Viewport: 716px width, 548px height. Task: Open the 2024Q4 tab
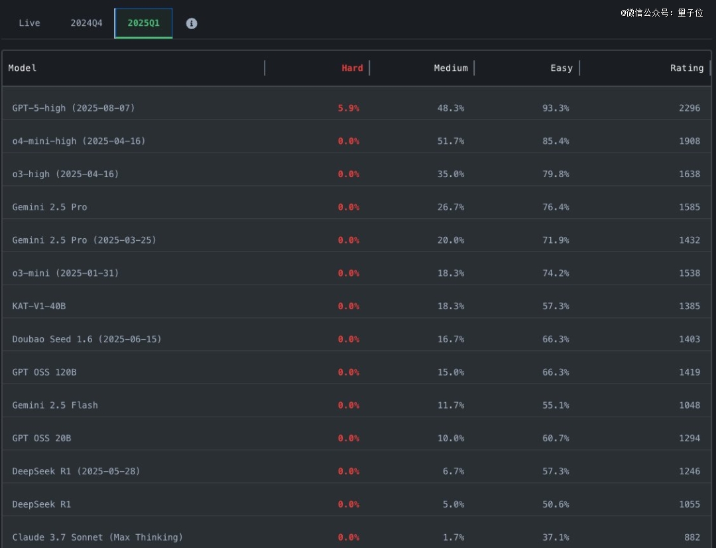tap(86, 23)
